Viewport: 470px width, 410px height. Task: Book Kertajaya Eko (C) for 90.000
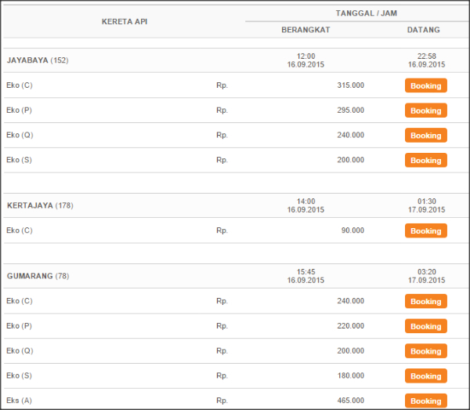425,230
